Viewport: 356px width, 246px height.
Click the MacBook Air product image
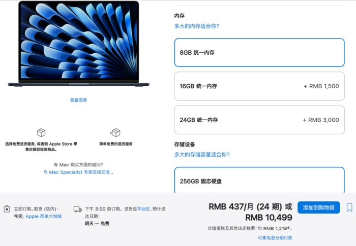click(x=78, y=44)
